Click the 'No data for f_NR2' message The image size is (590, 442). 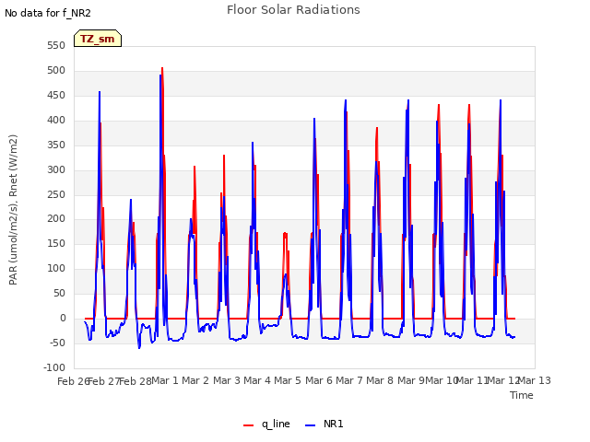(48, 13)
